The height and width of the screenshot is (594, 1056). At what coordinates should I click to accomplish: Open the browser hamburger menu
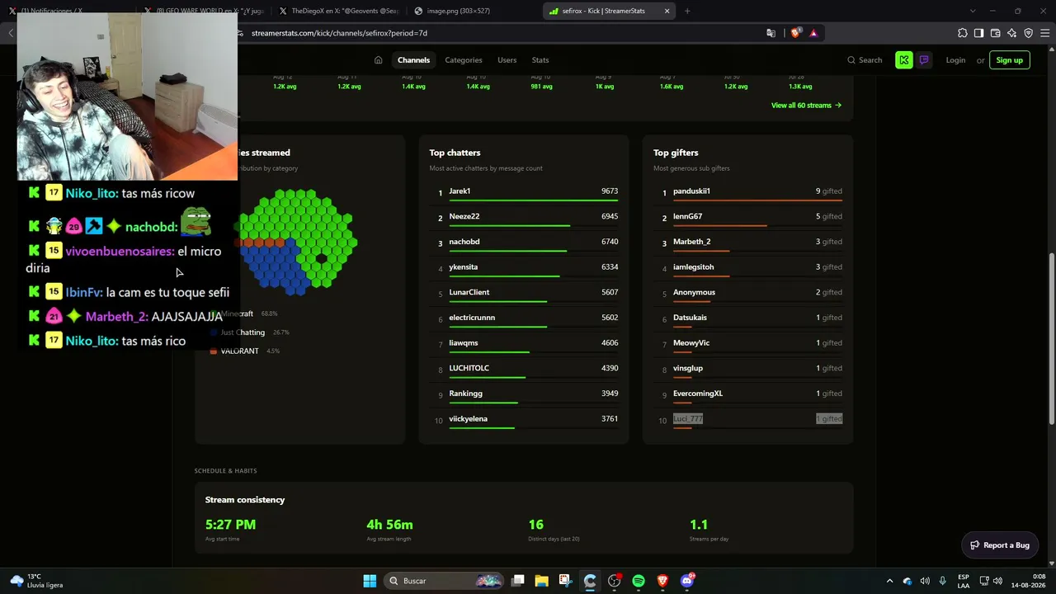pyautogui.click(x=1044, y=33)
